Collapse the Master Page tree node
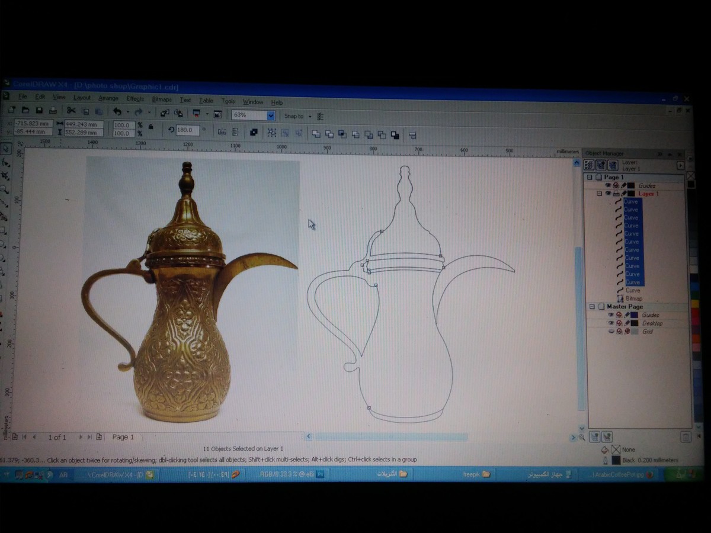This screenshot has width=711, height=533. click(x=591, y=307)
